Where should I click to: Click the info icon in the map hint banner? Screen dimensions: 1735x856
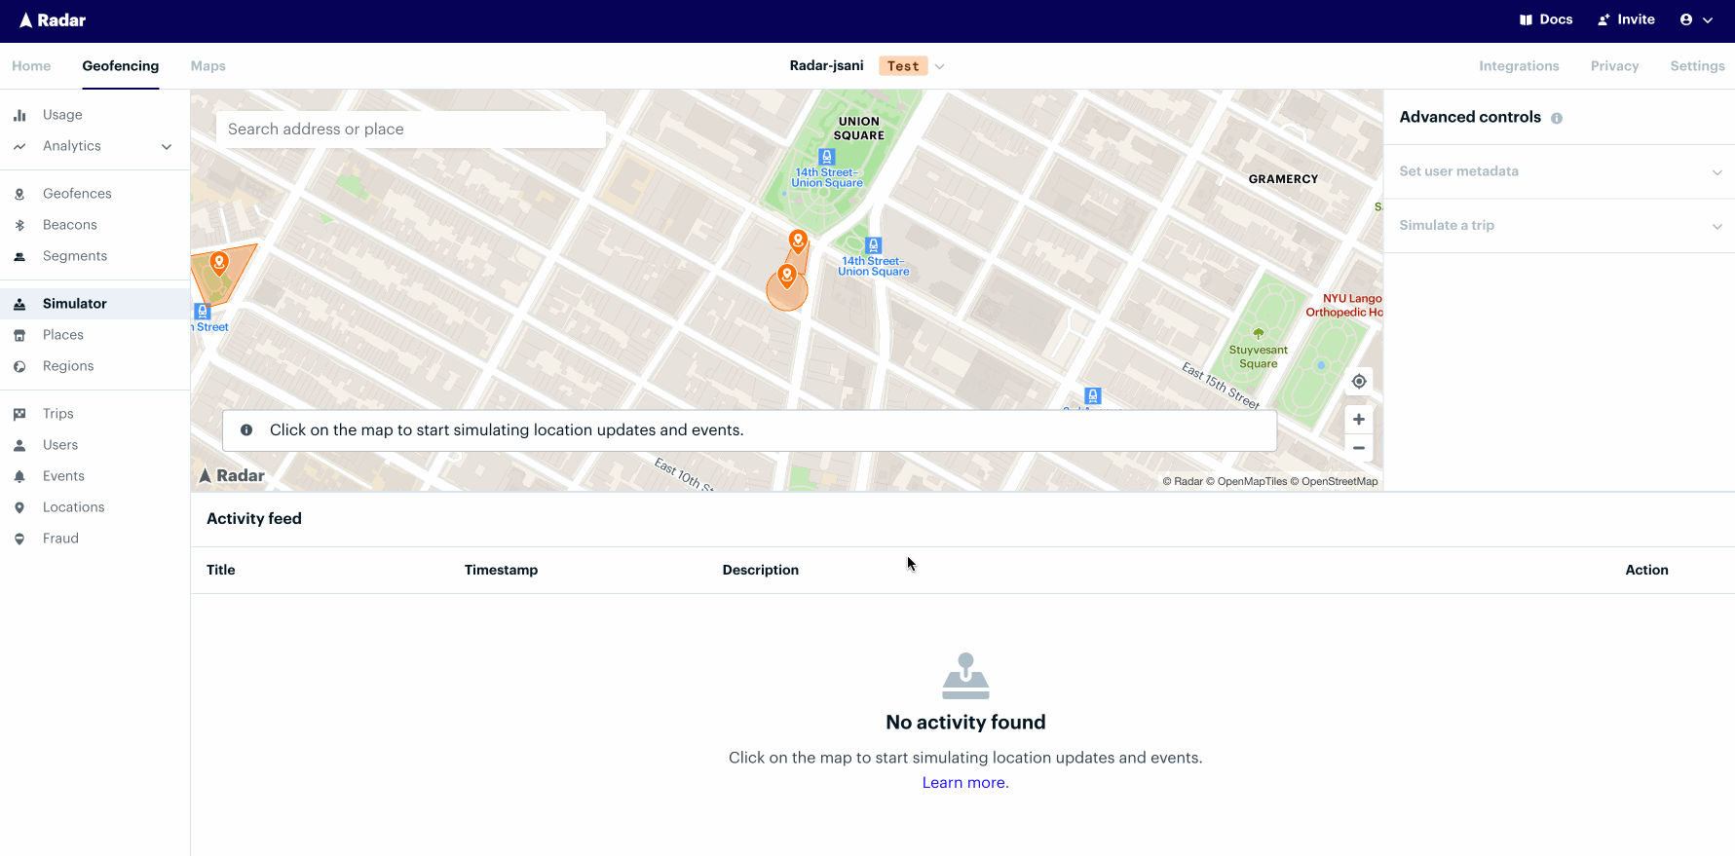[x=246, y=429]
